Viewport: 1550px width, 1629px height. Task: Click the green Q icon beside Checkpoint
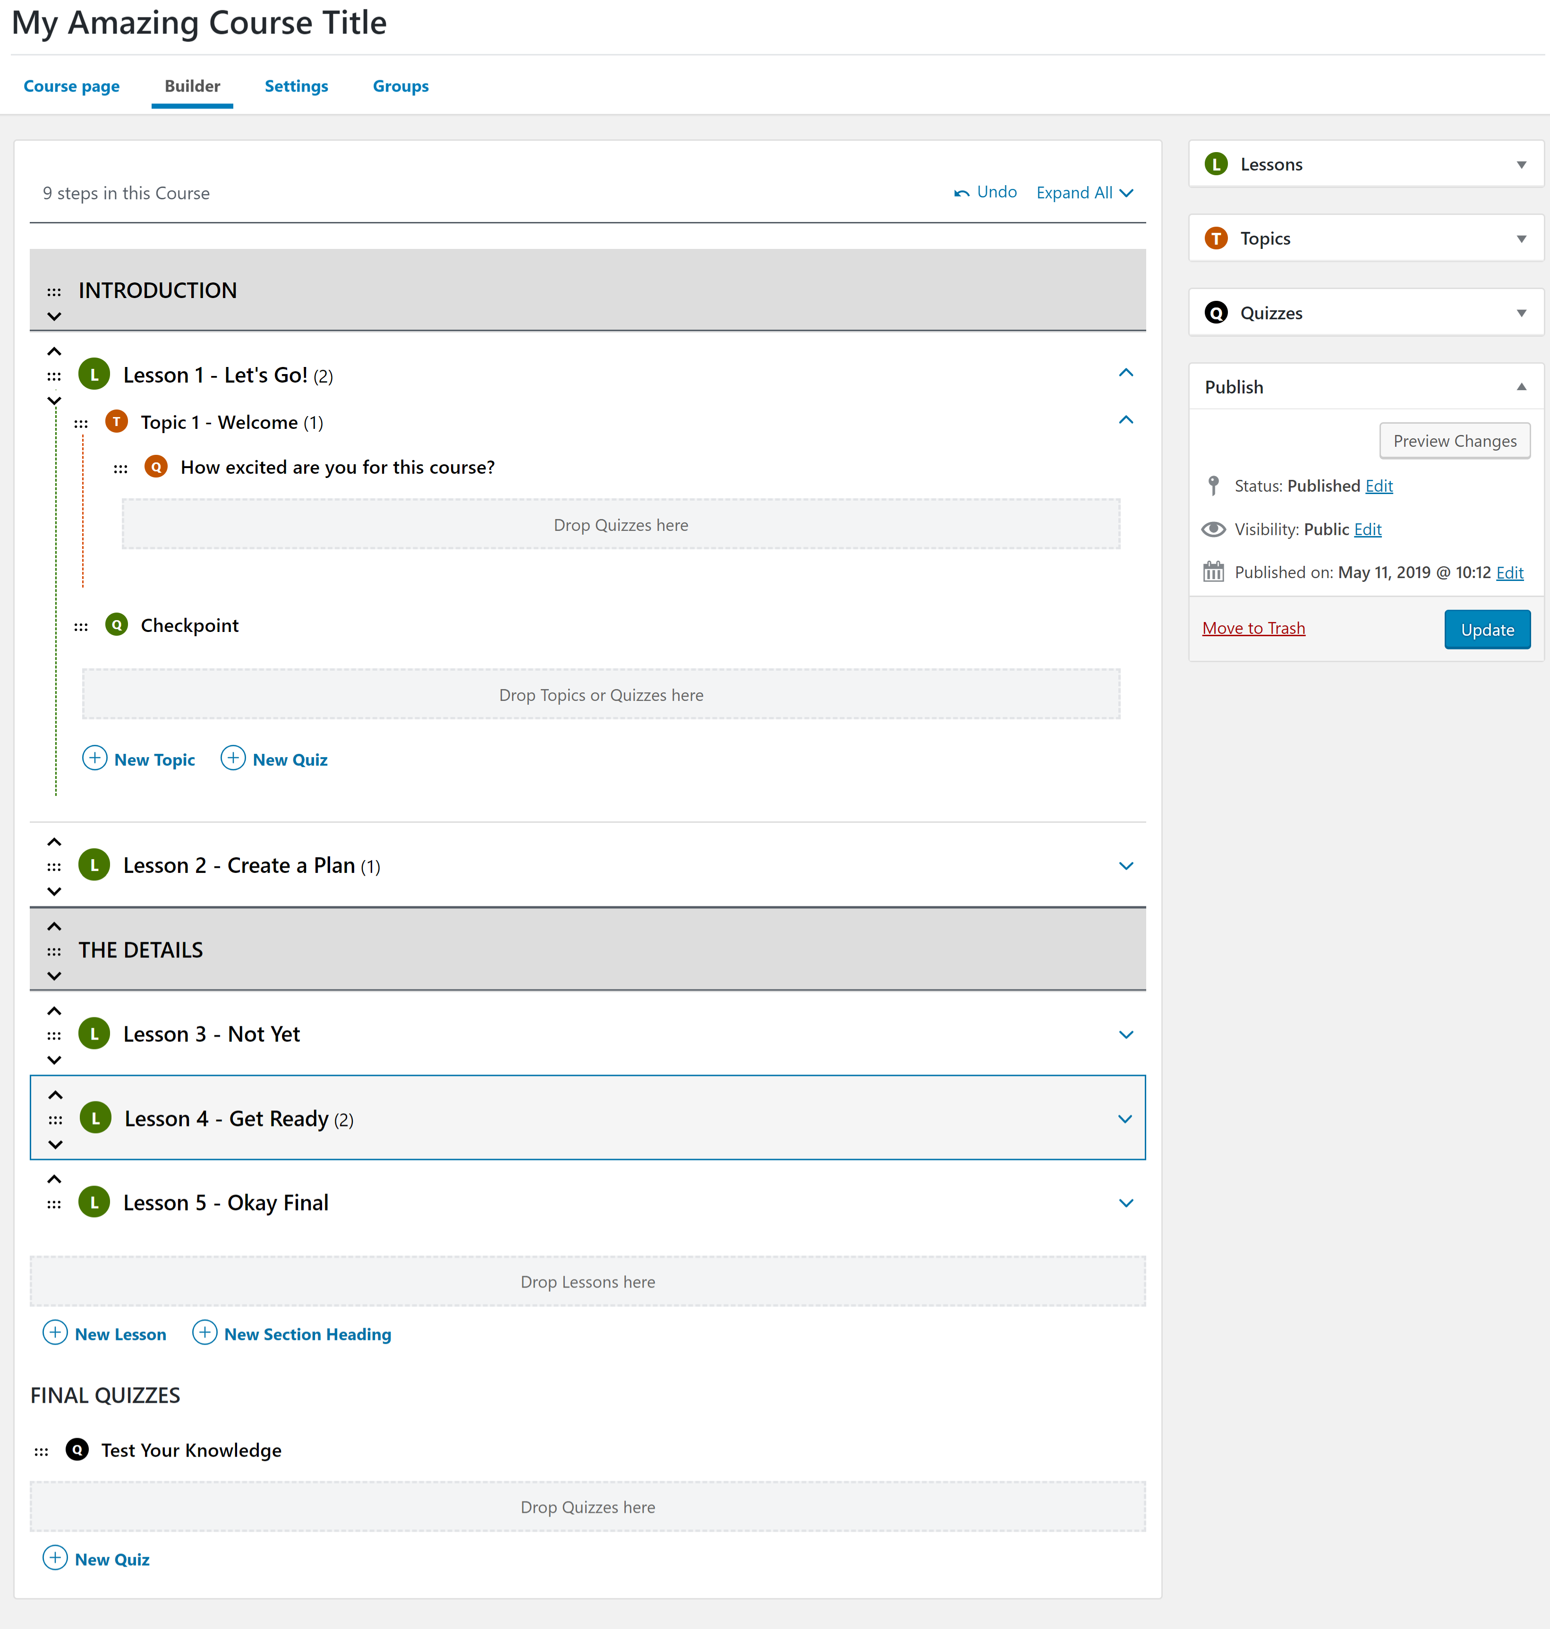pos(117,625)
